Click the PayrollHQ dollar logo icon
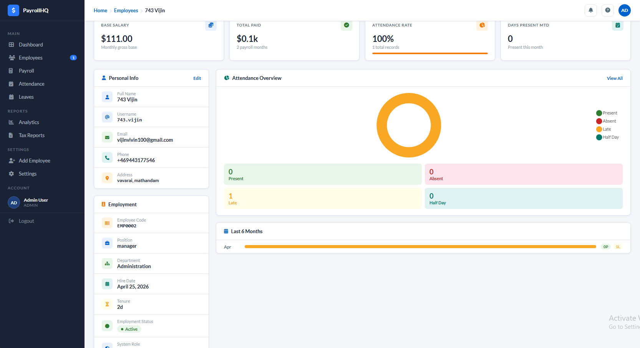 13,10
